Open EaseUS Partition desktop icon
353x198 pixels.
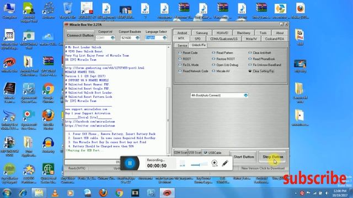pyautogui.click(x=29, y=173)
